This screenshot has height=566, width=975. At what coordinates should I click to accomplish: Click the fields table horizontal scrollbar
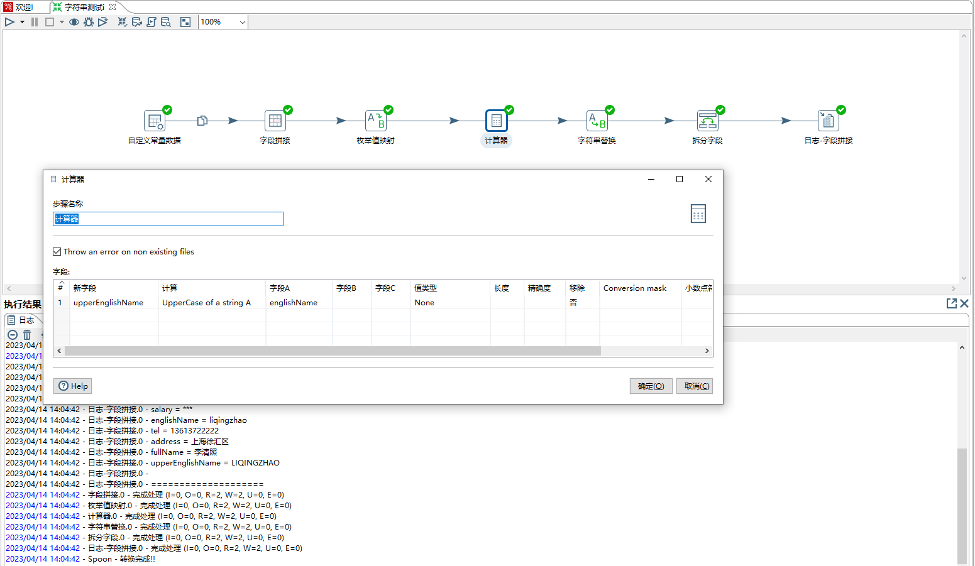point(332,351)
